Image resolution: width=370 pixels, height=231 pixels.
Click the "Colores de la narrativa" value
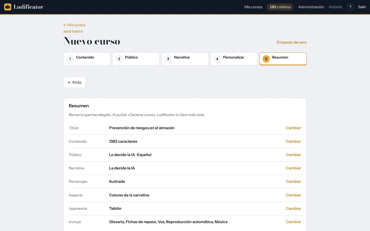[129, 195]
